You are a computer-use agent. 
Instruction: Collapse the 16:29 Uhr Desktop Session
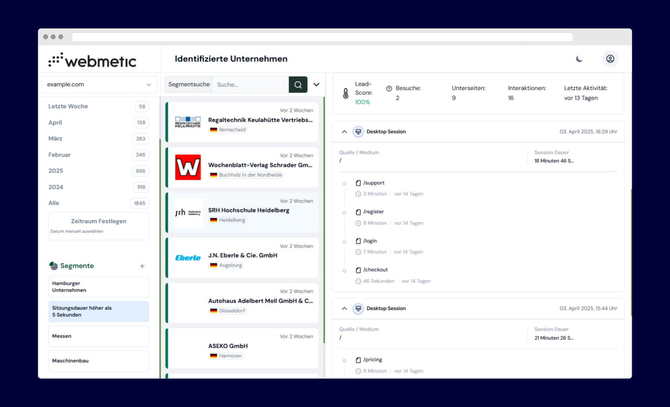(x=344, y=132)
